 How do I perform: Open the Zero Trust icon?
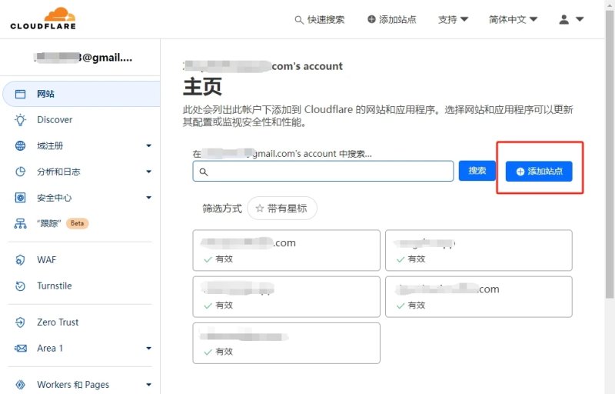pos(21,322)
